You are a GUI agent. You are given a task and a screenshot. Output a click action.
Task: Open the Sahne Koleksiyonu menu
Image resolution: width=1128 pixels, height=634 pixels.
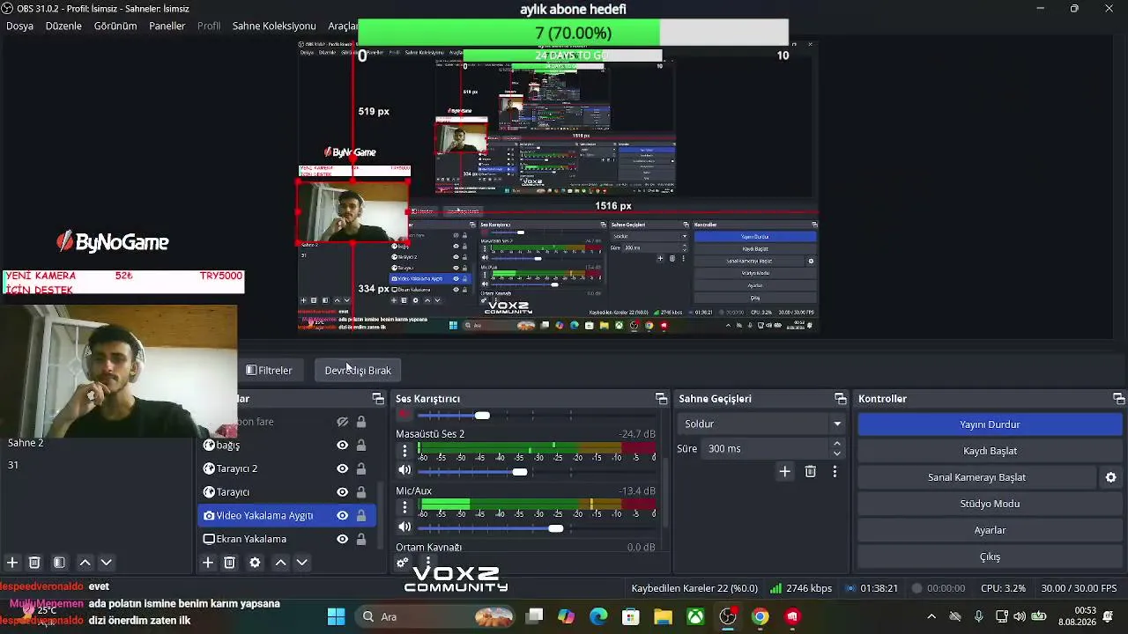point(274,26)
